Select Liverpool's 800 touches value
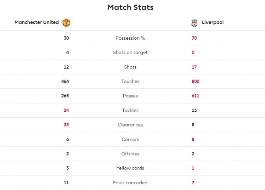 195,82
